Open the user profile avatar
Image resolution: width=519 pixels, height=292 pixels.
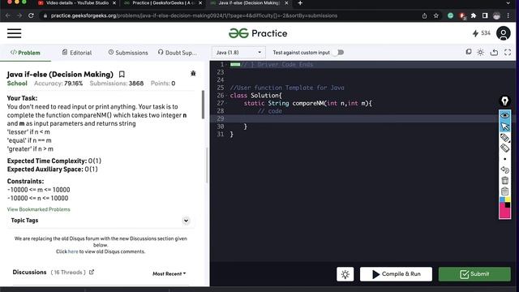click(x=503, y=33)
